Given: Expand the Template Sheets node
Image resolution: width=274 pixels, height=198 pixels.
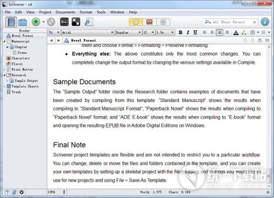Looking at the screenshot, I should point(5,86).
